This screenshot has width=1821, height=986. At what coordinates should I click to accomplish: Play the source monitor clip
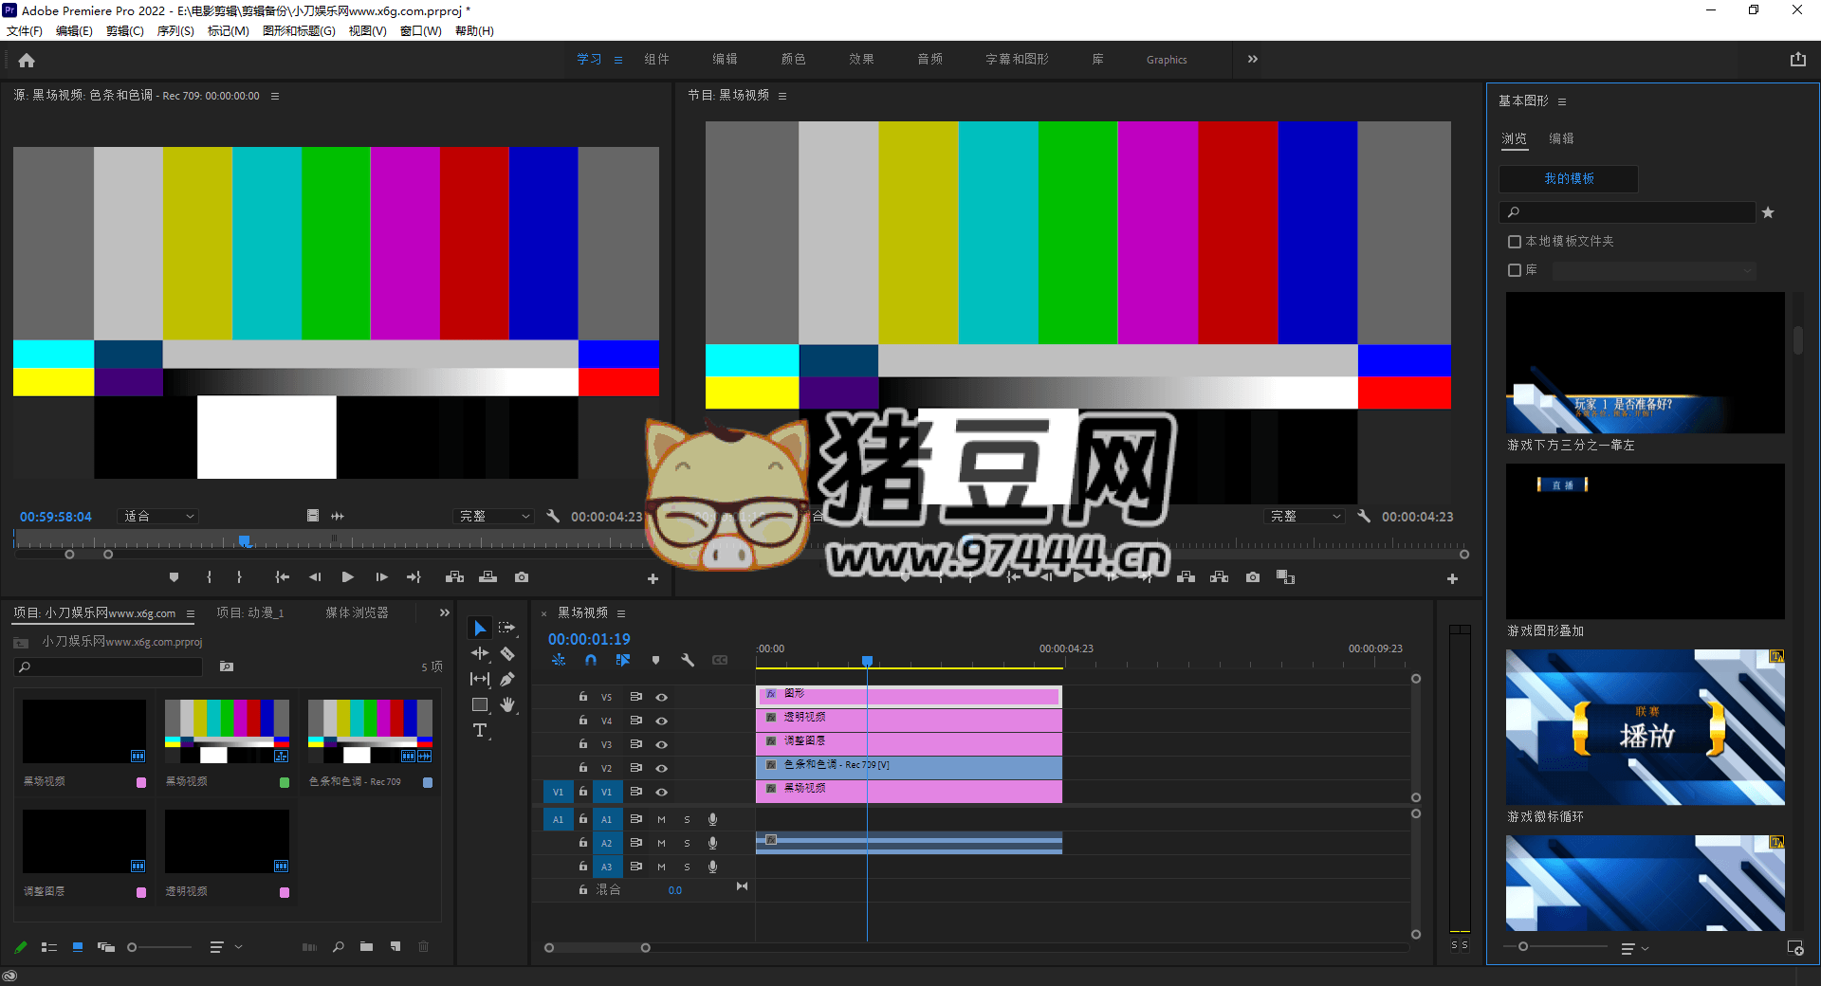click(x=347, y=577)
